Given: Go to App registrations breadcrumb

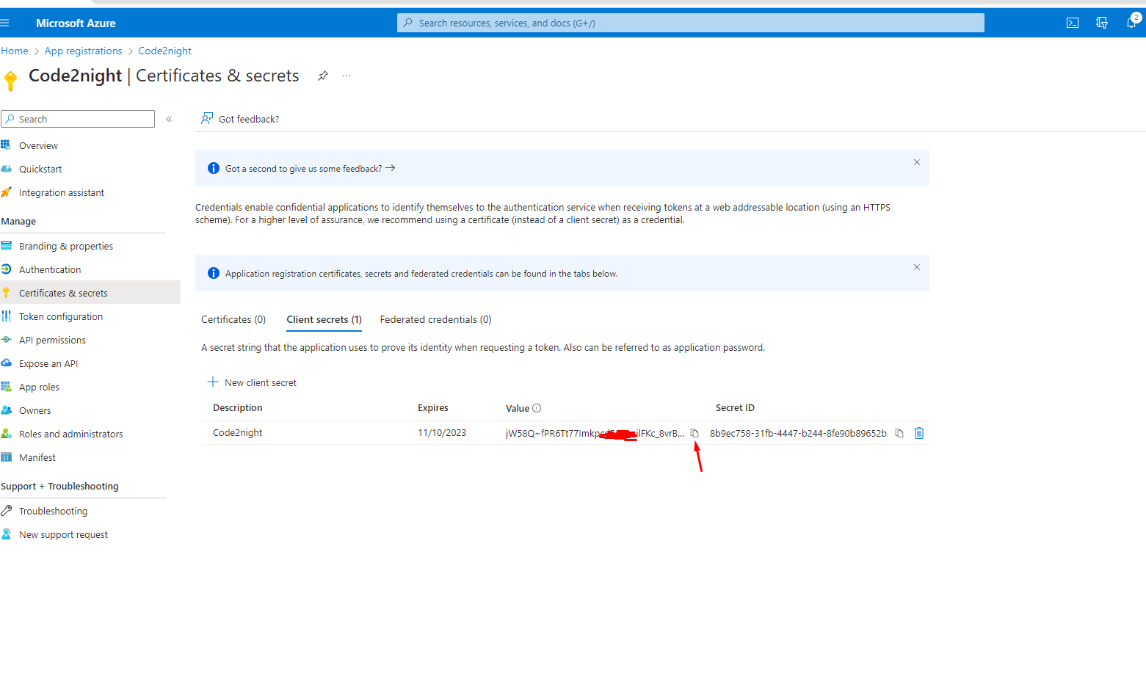Looking at the screenshot, I should pos(83,51).
